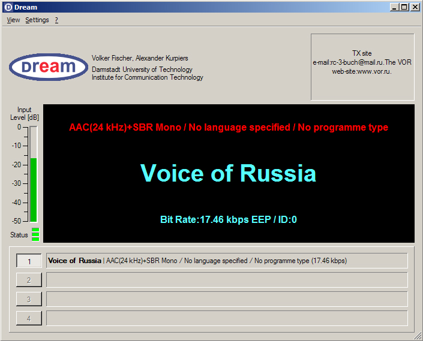Viewport: 423px width, 341px height.
Task: Click the Dream logo image
Action: pos(49,67)
